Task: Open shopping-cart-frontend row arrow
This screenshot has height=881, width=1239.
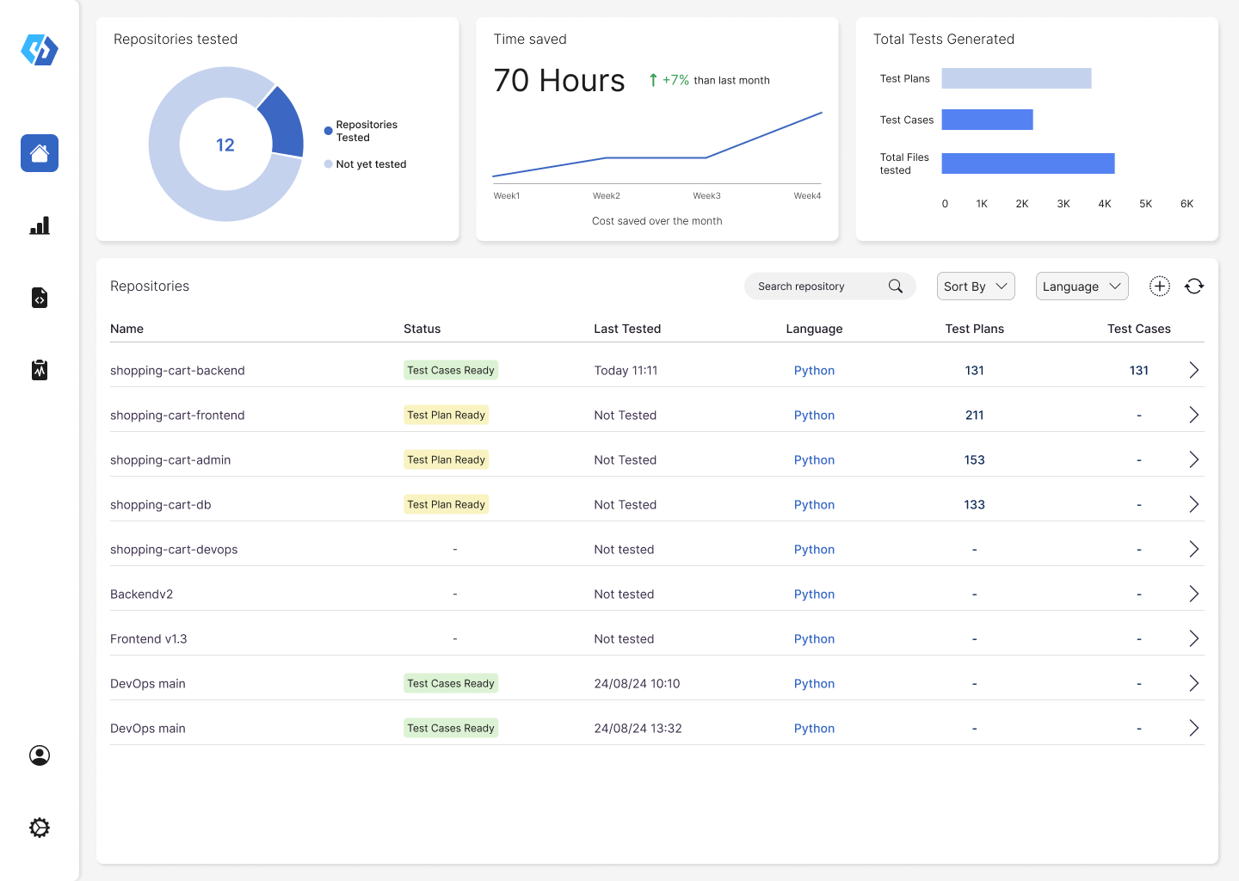Action: [x=1193, y=415]
